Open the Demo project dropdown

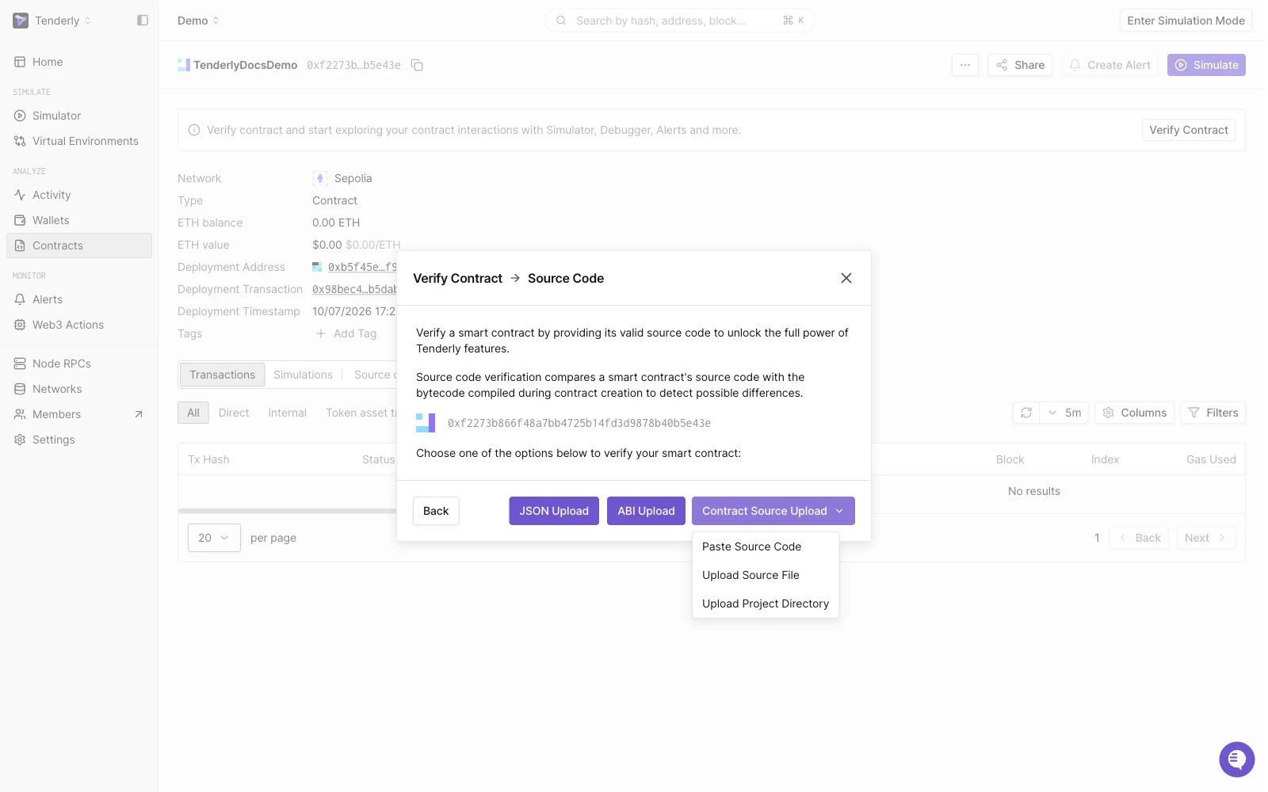[198, 21]
